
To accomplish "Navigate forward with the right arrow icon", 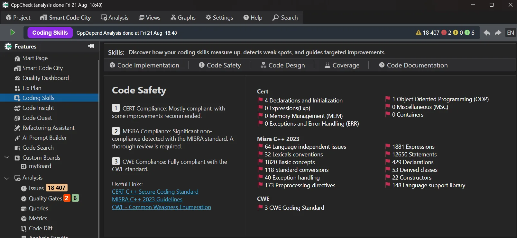I will (x=498, y=33).
